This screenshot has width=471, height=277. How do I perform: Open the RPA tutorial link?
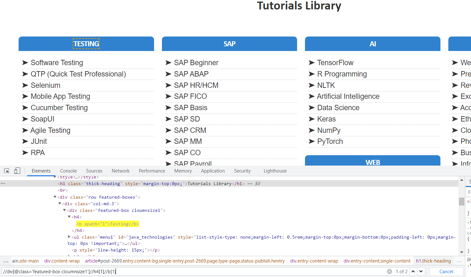pos(38,153)
